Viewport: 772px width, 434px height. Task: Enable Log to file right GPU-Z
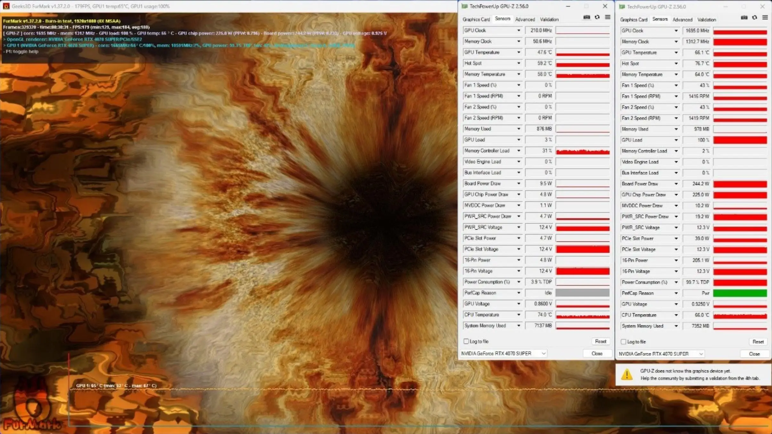point(624,341)
